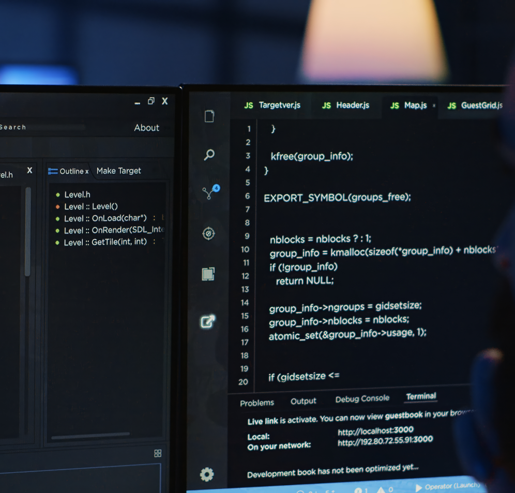Click the Search magnifier icon in sidebar

pyautogui.click(x=209, y=155)
